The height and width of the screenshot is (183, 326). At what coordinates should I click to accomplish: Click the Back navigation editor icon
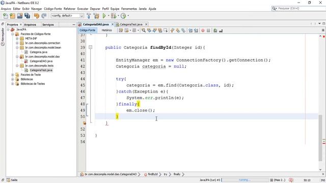(x=126, y=30)
